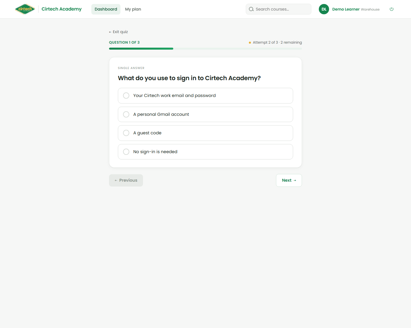This screenshot has width=411, height=328.
Task: Select radio for personal Gmail account
Action: [126, 114]
